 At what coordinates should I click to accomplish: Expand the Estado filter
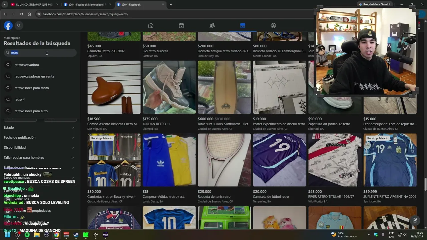pyautogui.click(x=39, y=128)
